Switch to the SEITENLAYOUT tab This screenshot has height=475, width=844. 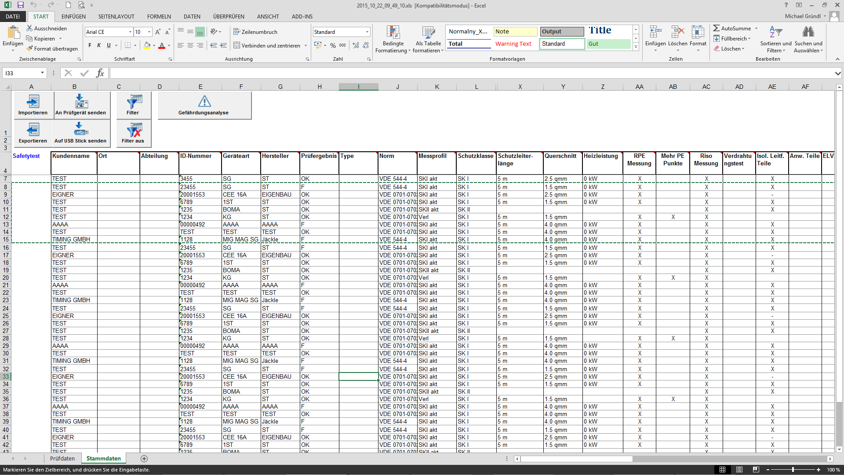click(116, 17)
